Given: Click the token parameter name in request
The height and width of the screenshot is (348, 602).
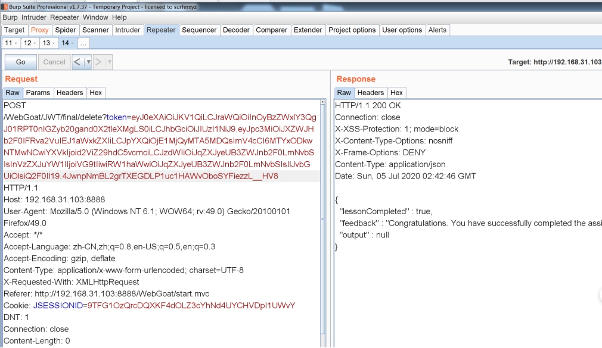Looking at the screenshot, I should (116, 117).
